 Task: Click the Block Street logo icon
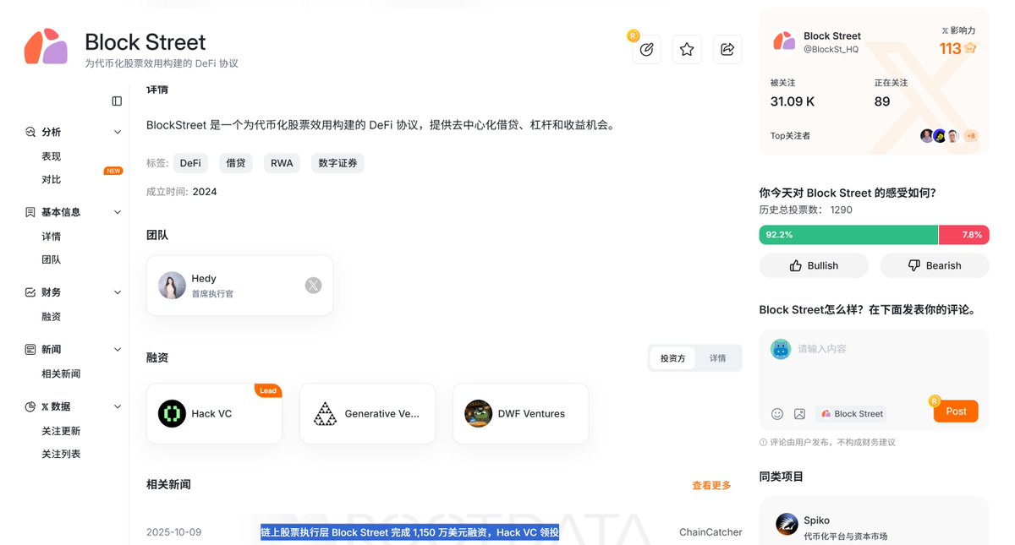[x=46, y=46]
